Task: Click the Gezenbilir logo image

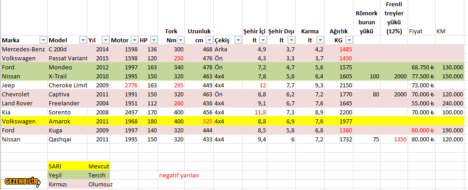Action: [23, 181]
